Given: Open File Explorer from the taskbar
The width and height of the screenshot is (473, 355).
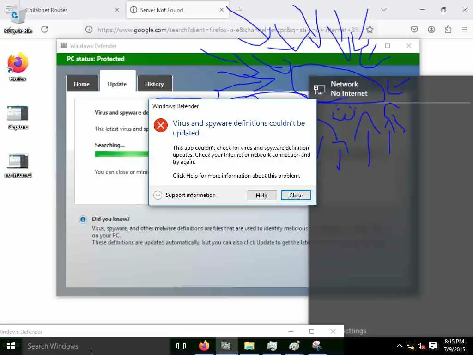Looking at the screenshot, I should click(x=249, y=346).
